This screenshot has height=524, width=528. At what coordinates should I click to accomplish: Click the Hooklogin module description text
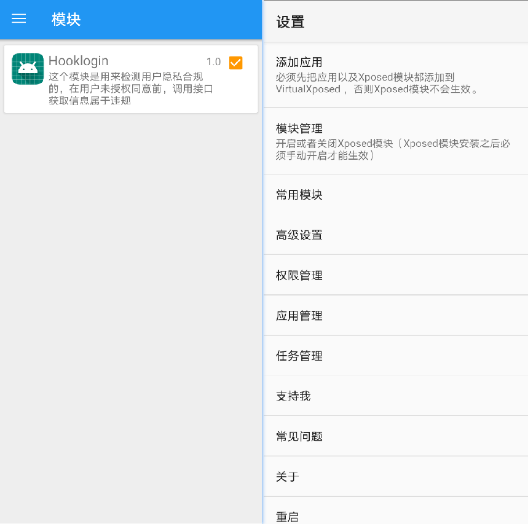click(x=131, y=88)
